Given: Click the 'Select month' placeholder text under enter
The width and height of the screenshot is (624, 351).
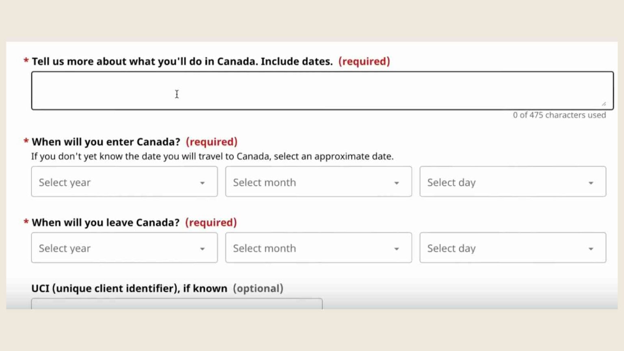Looking at the screenshot, I should pos(264,182).
